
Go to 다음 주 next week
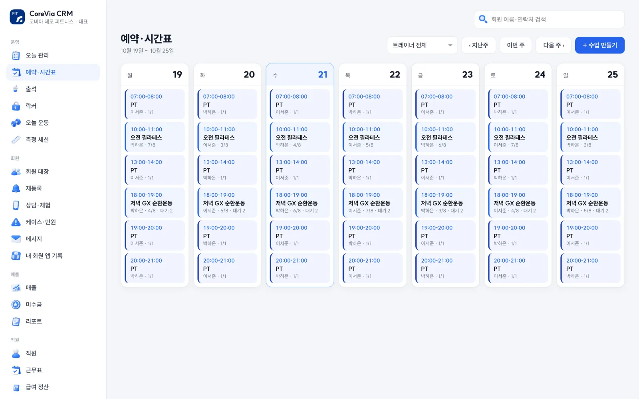coord(554,45)
